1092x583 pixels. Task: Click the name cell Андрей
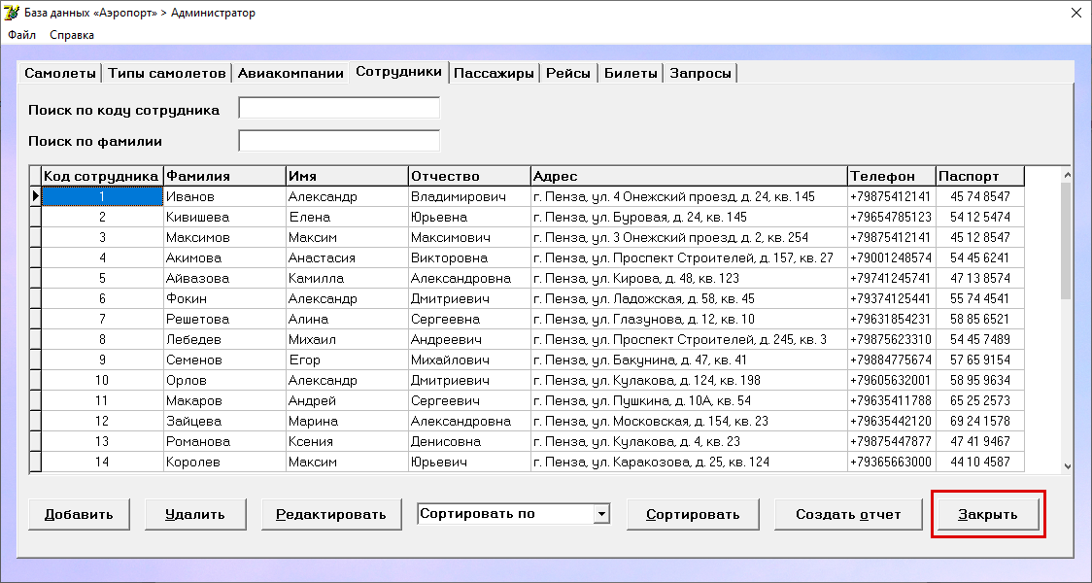point(347,401)
